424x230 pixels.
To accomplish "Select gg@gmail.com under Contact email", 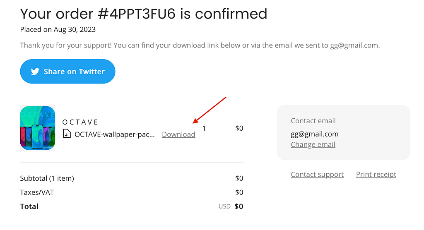I will pyautogui.click(x=315, y=134).
